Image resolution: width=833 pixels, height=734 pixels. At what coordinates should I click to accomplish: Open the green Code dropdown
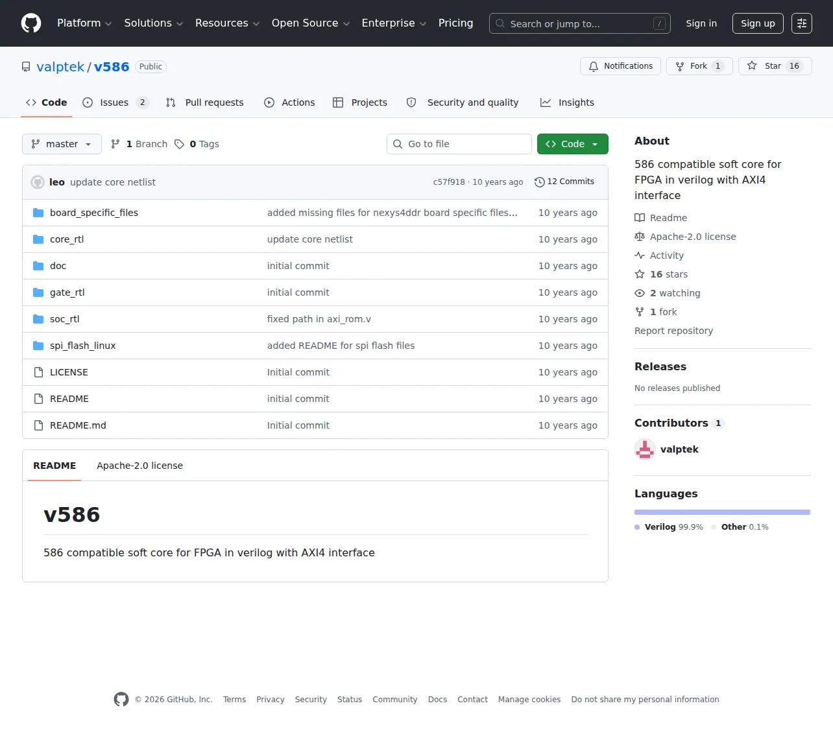coord(573,144)
